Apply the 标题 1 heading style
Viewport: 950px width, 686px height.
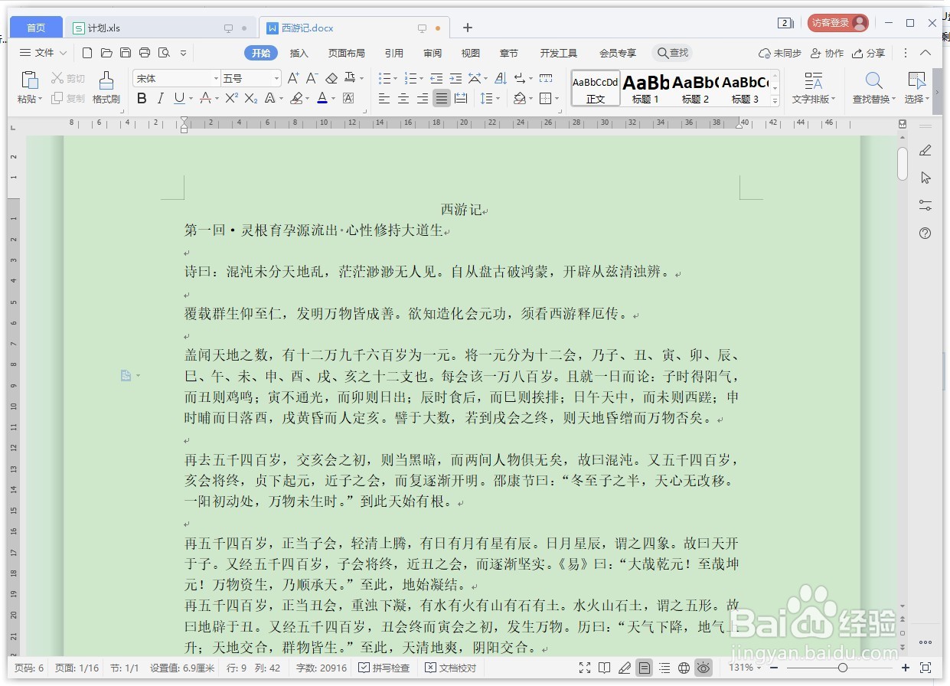coord(645,88)
